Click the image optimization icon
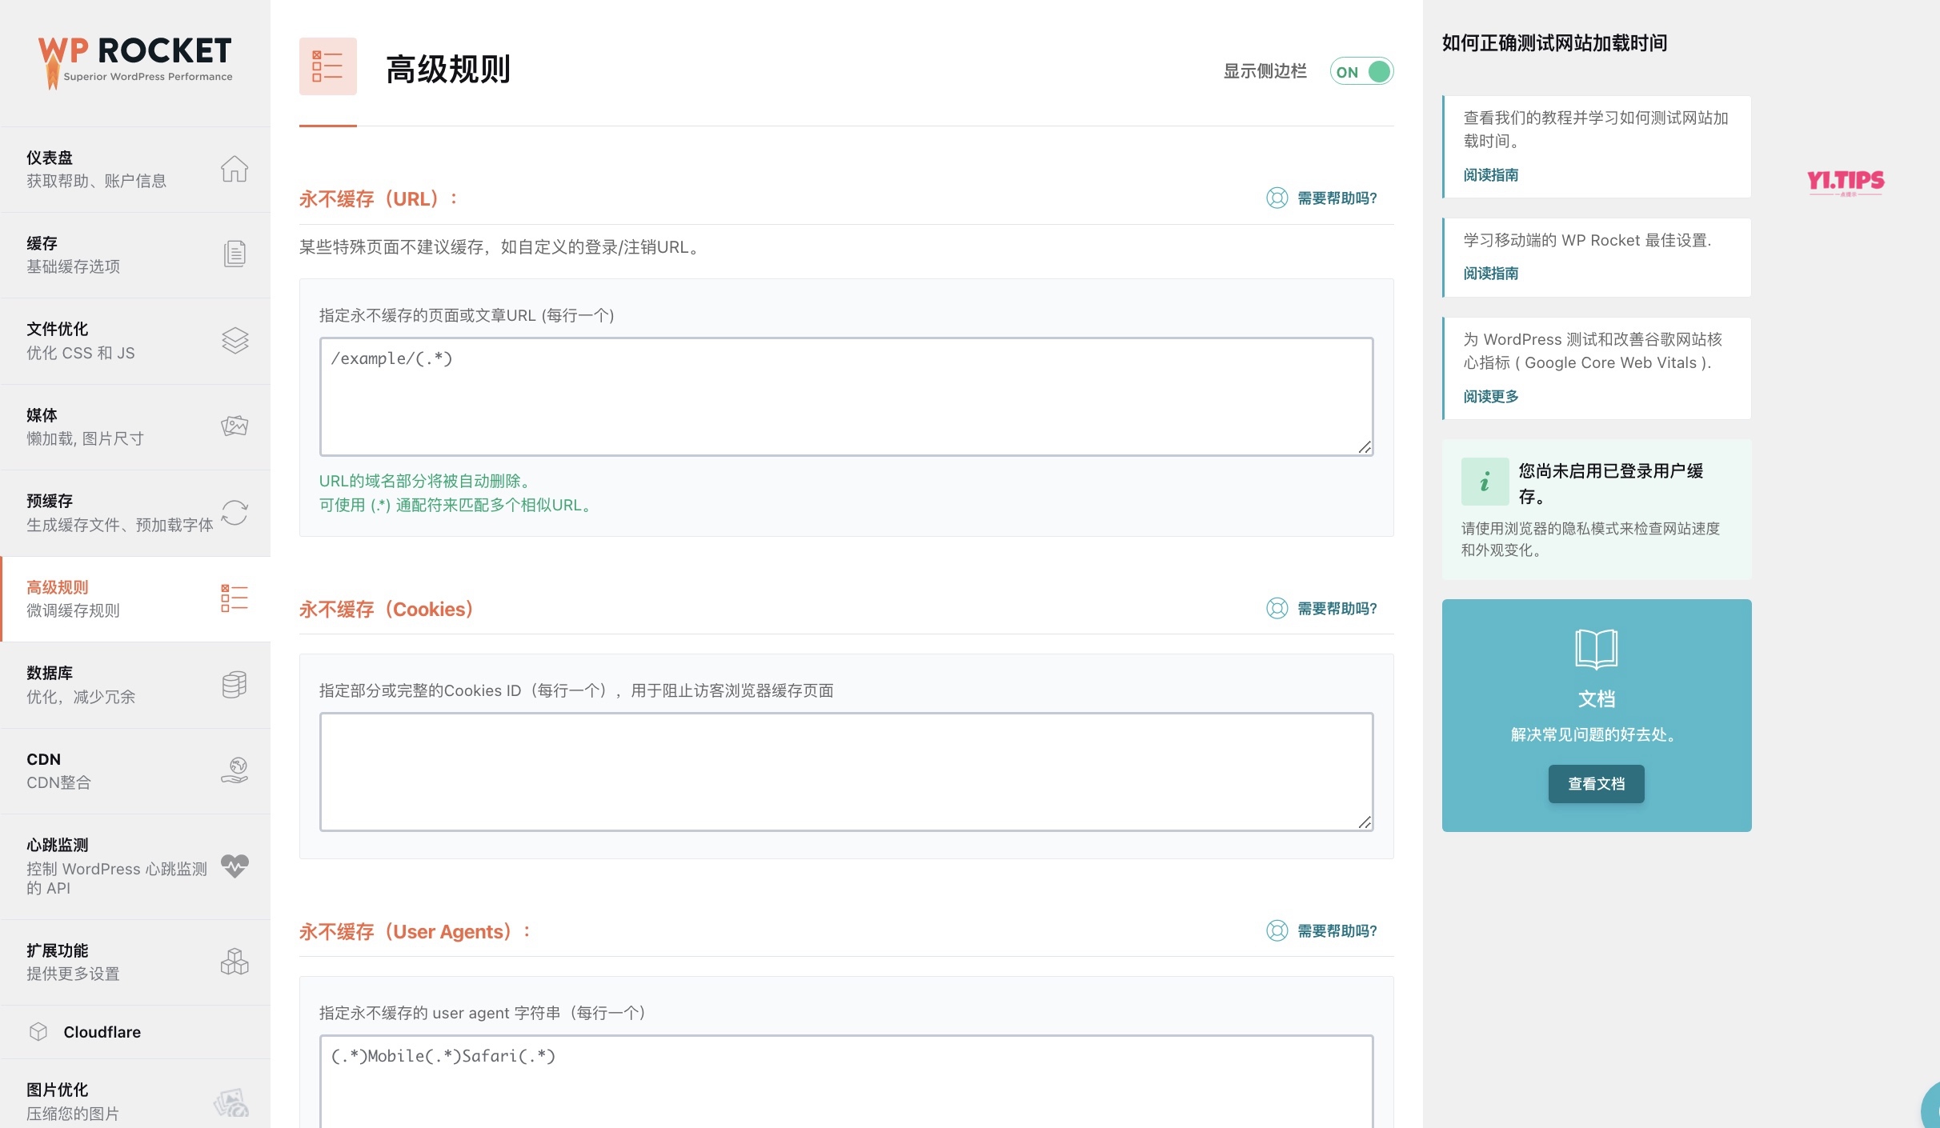The image size is (1940, 1128). point(231,1102)
